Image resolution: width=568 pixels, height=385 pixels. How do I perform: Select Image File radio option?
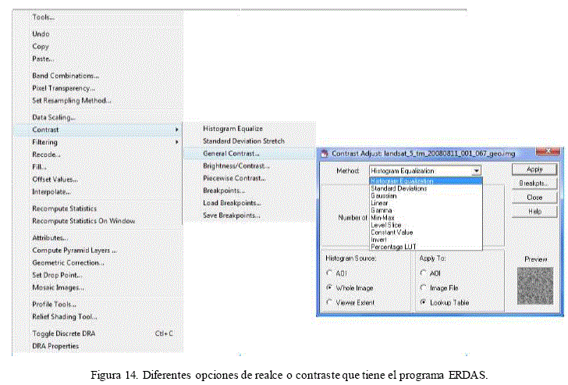click(x=423, y=287)
